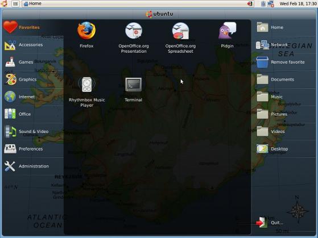Start the Pidgin messenger
This screenshot has width=318, height=238.
pyautogui.click(x=228, y=35)
